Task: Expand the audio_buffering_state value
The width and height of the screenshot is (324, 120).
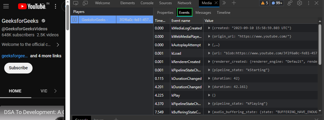Action: [209, 112]
